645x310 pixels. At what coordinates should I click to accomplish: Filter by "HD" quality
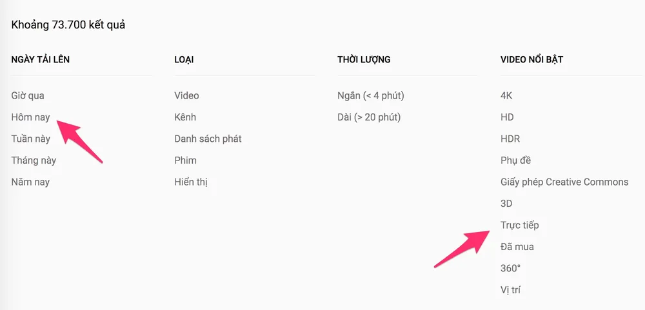click(x=507, y=117)
